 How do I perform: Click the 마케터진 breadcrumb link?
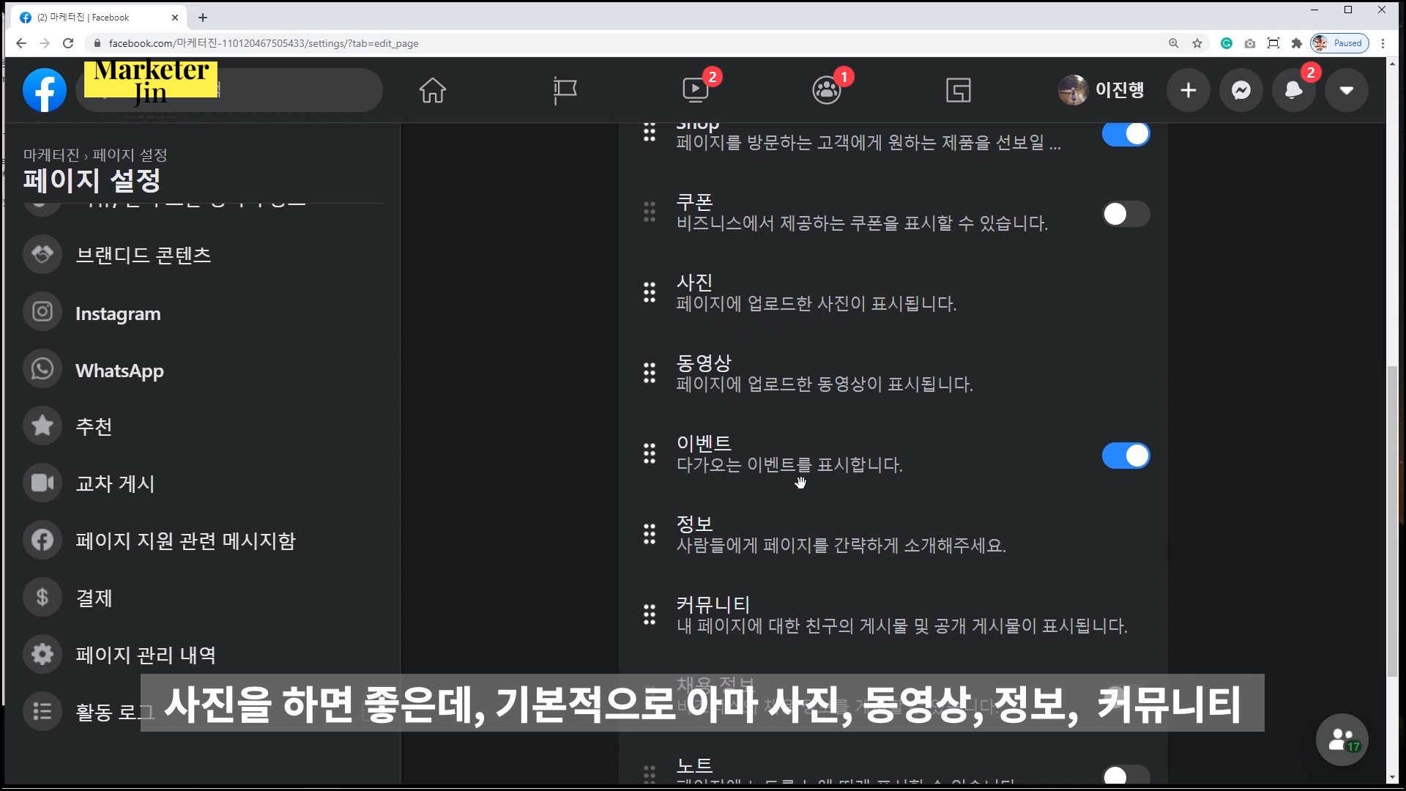pyautogui.click(x=51, y=155)
